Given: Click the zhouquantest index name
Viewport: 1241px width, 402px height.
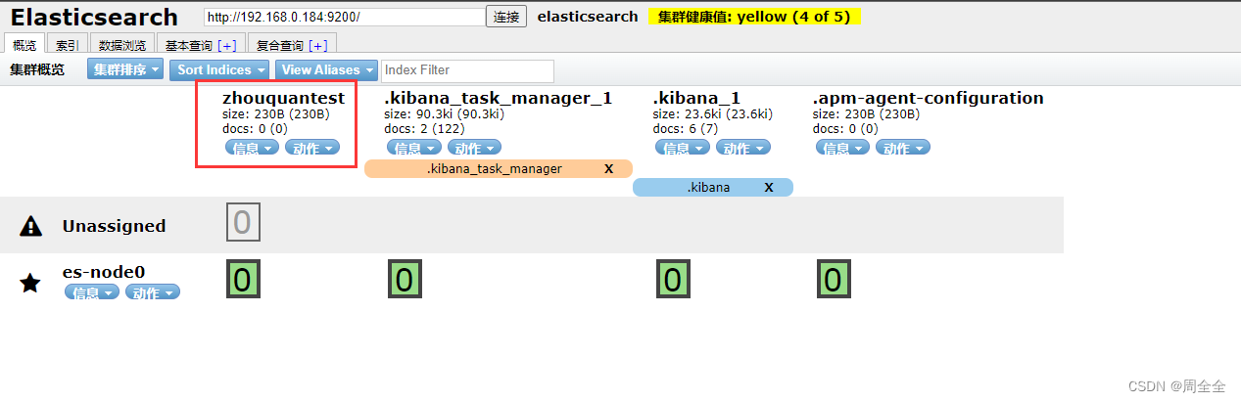Looking at the screenshot, I should coord(283,98).
